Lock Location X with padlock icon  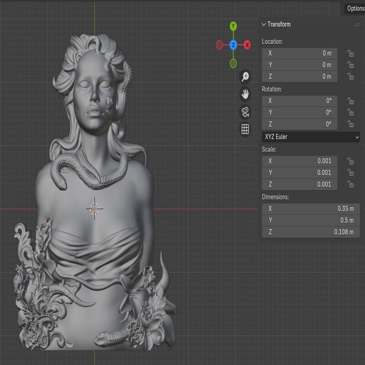click(x=350, y=53)
